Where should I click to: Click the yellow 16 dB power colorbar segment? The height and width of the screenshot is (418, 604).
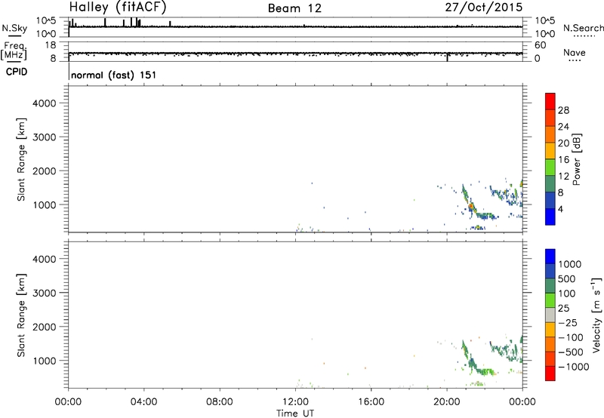[550, 151]
